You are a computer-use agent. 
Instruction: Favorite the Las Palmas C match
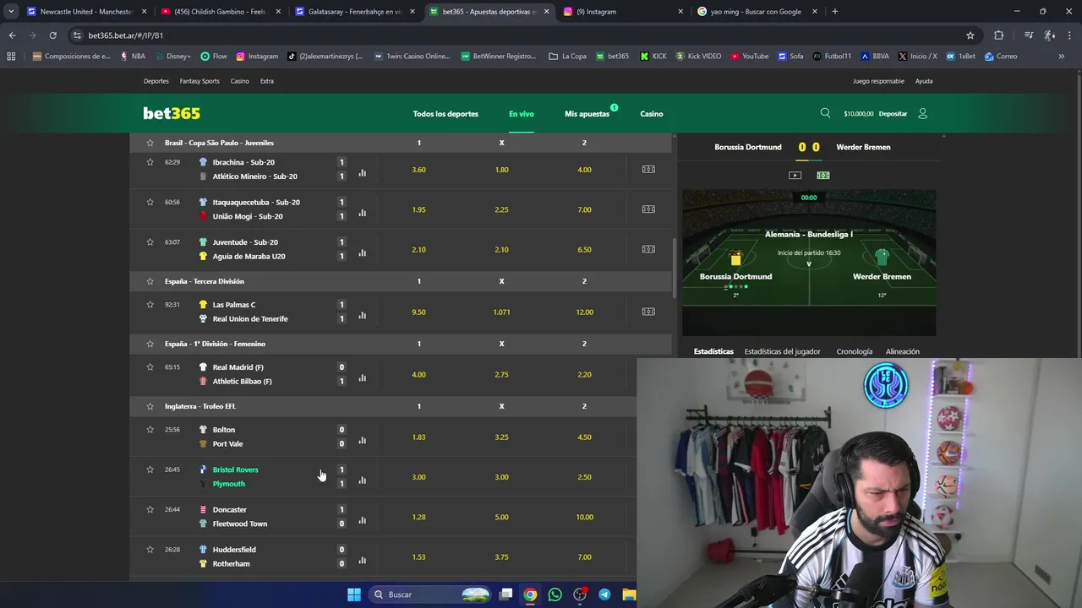pyautogui.click(x=150, y=304)
